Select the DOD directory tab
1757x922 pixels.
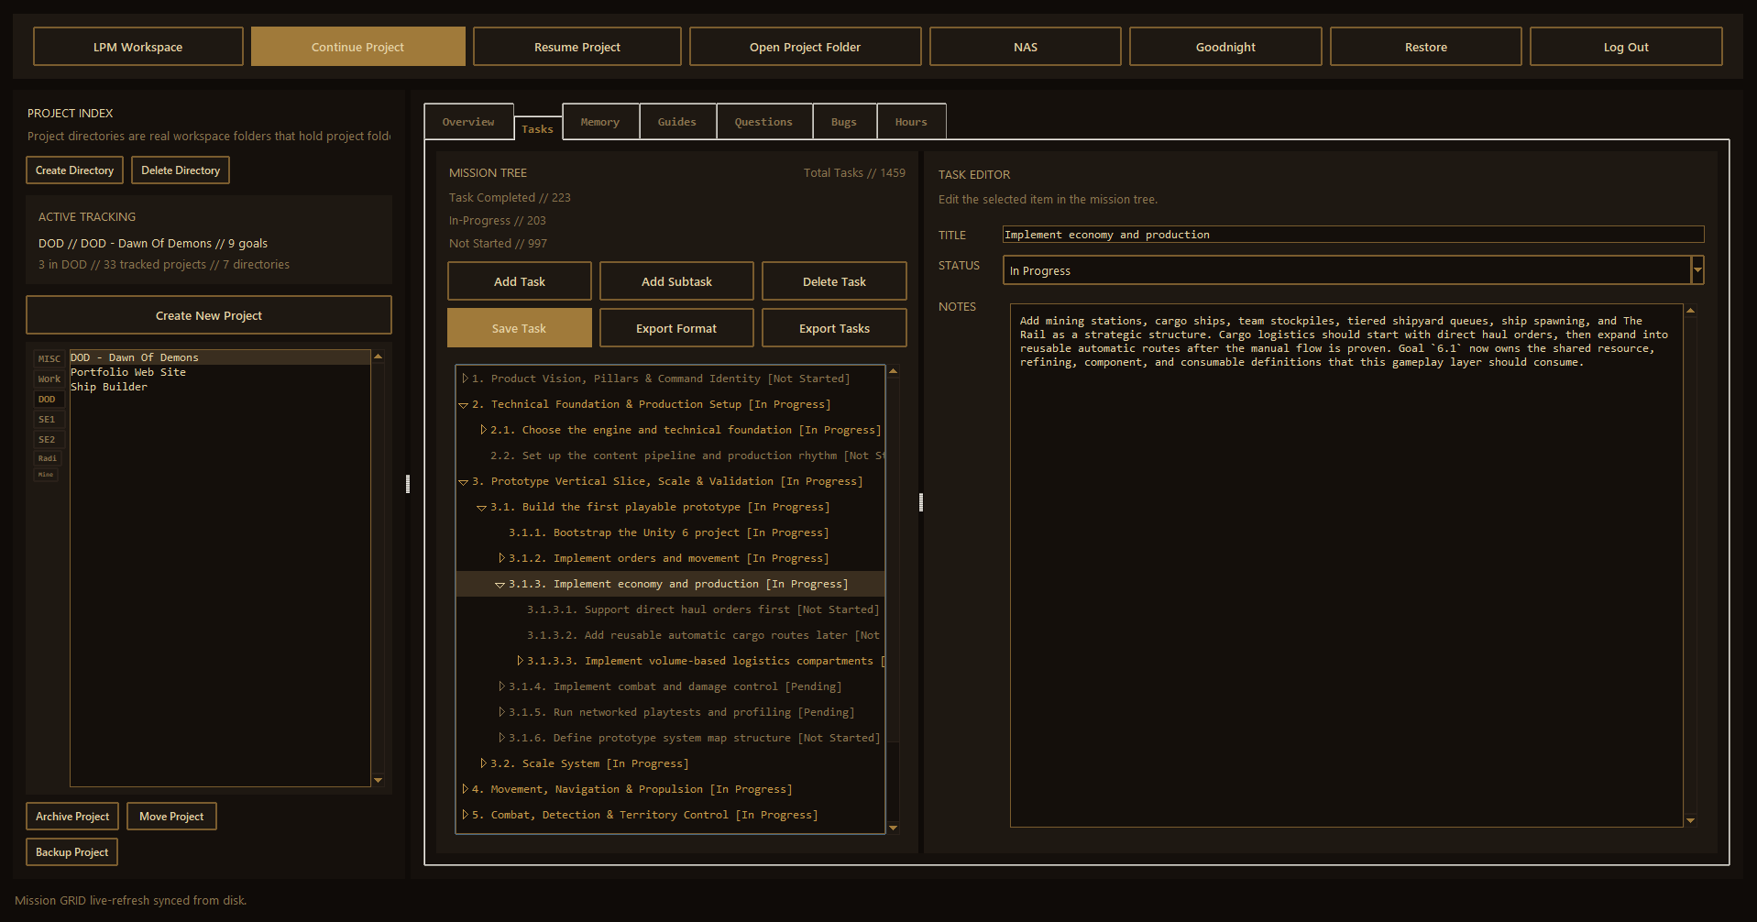pyautogui.click(x=47, y=399)
